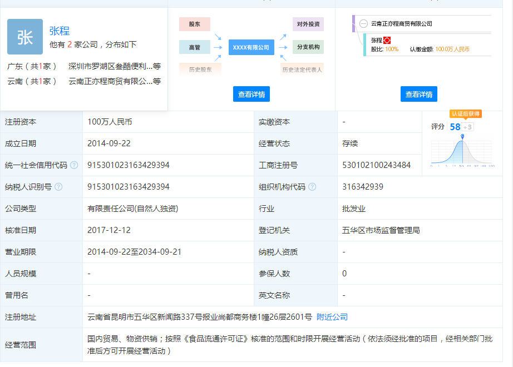
Task: Open 张程 profile name link
Action: [60, 31]
